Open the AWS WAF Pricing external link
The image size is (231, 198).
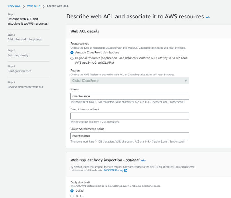tap(126, 171)
